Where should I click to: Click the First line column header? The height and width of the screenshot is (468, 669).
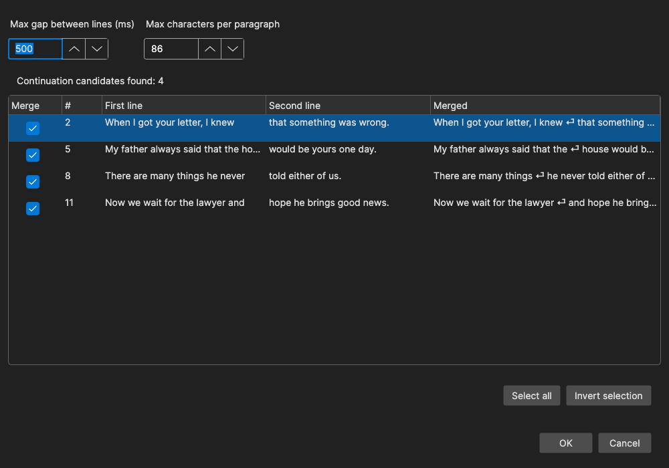[x=184, y=105]
